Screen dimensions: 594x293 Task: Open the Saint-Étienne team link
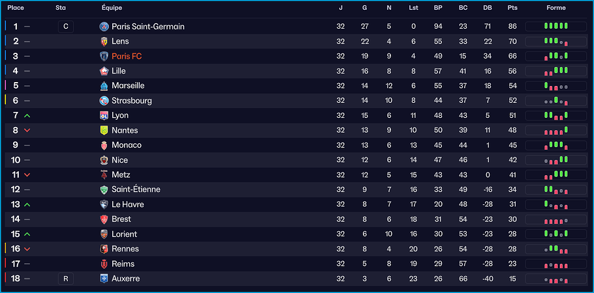(x=136, y=189)
